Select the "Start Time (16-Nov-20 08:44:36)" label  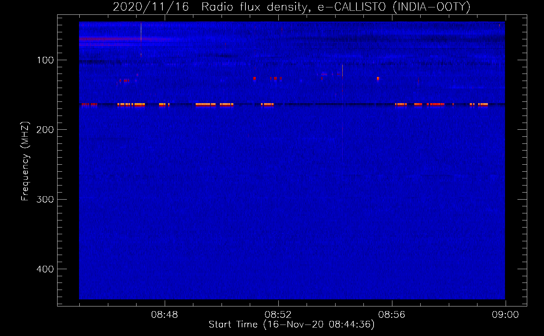pos(292,325)
